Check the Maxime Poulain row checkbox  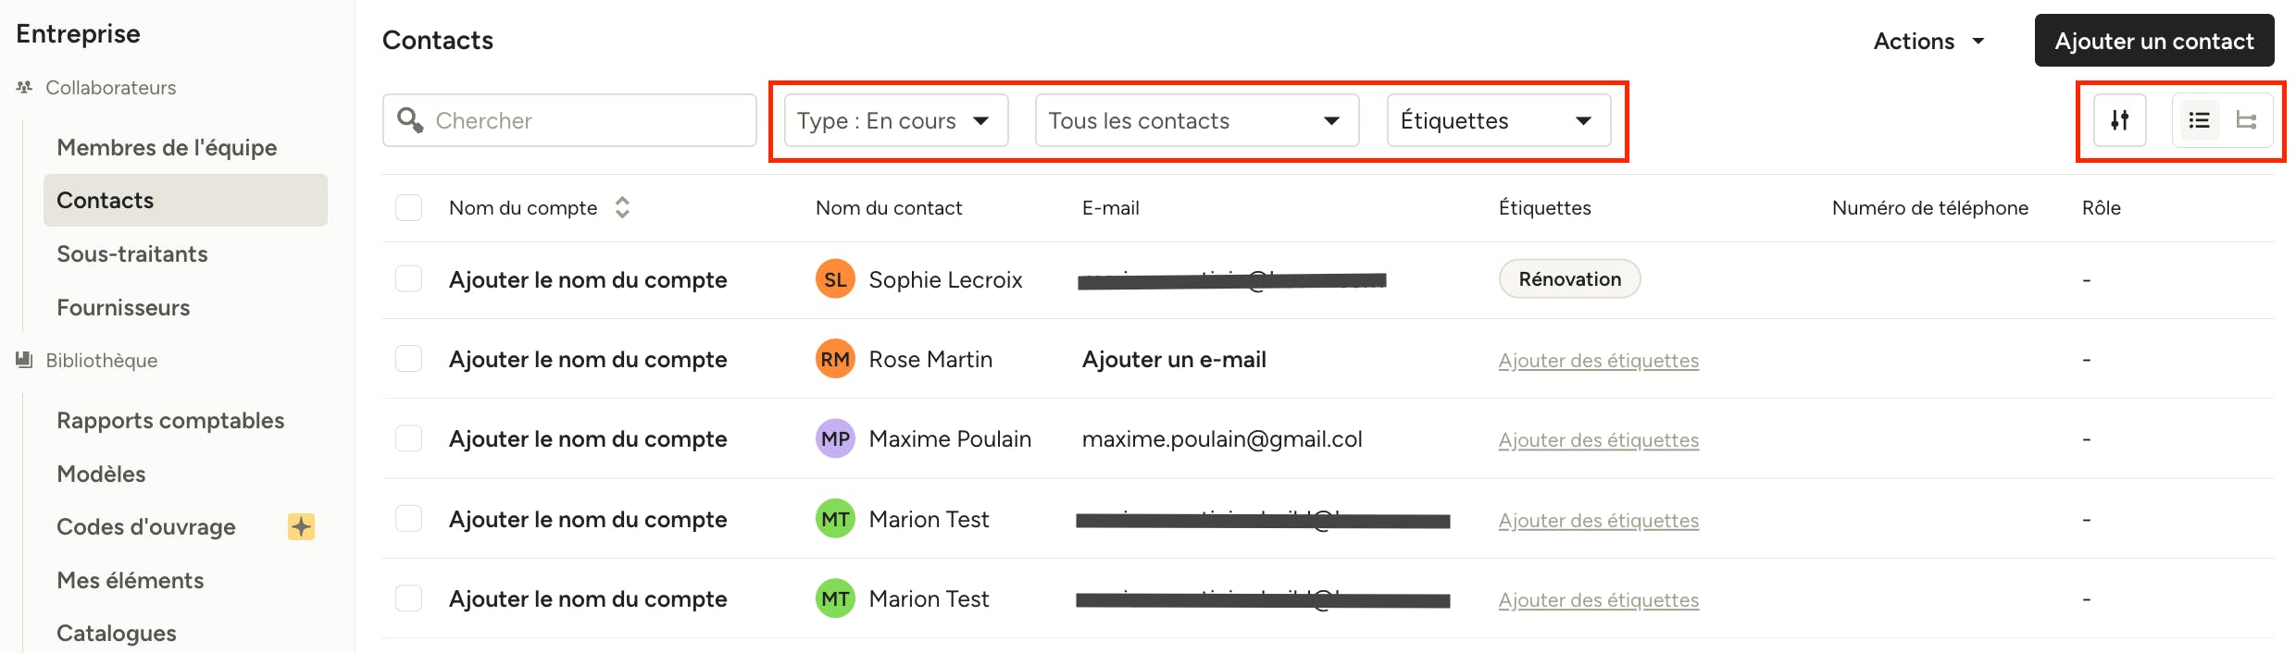[408, 438]
